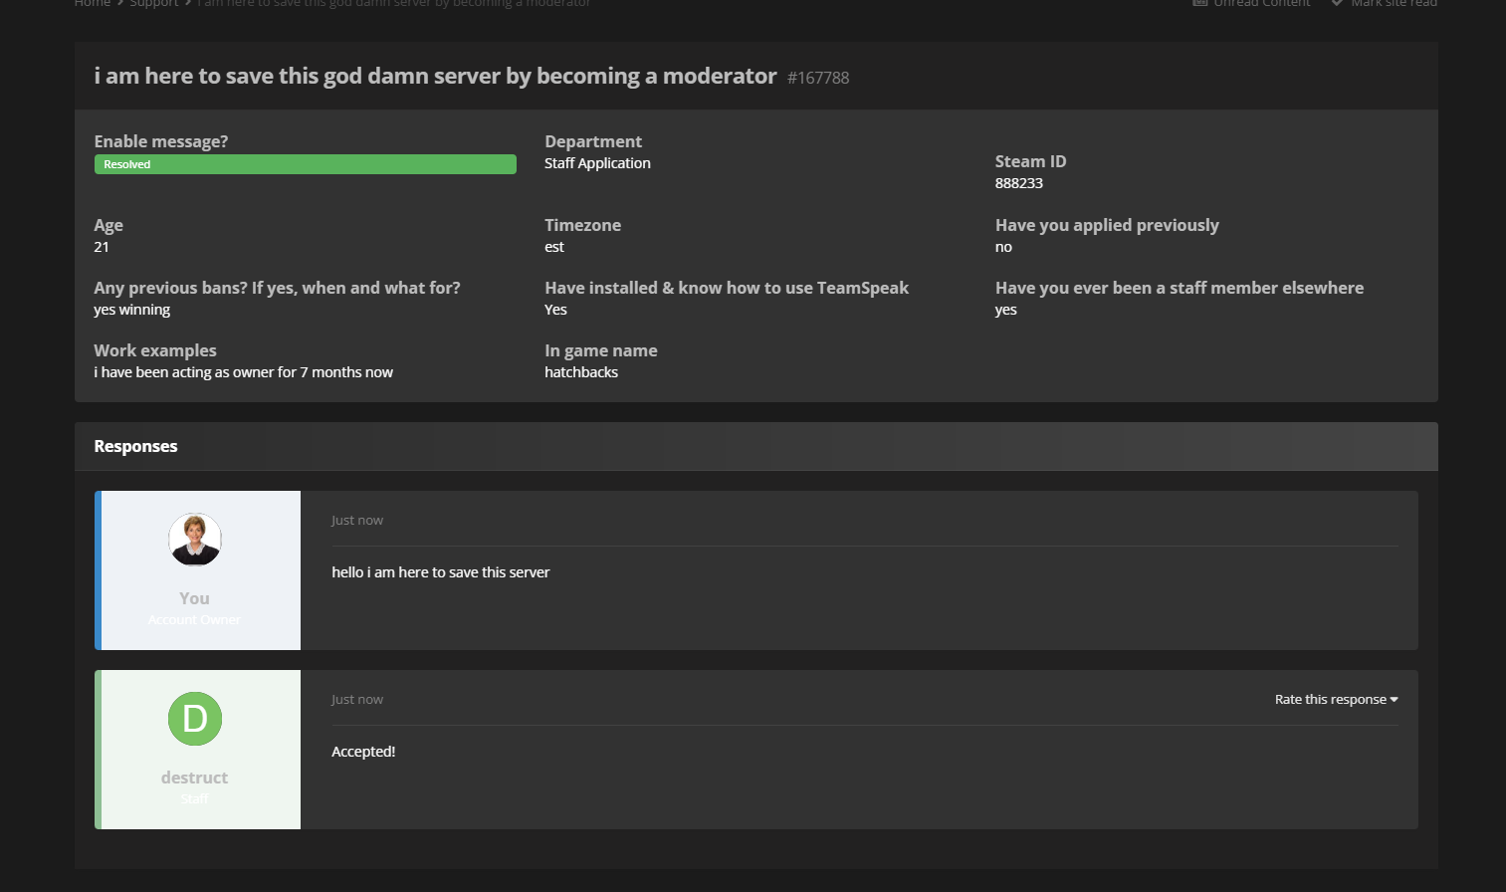Click the Staff Application department value
Viewport: 1506px width, 892px height.
(597, 163)
